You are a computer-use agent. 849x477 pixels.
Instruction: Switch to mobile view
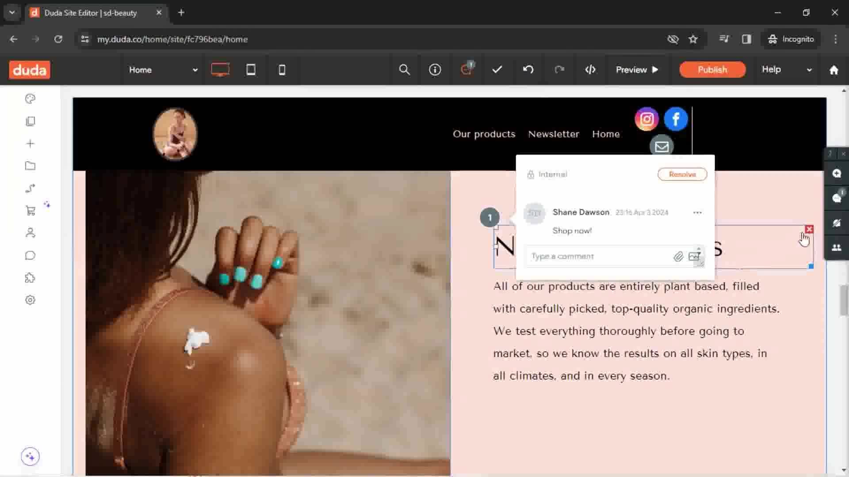pos(282,69)
